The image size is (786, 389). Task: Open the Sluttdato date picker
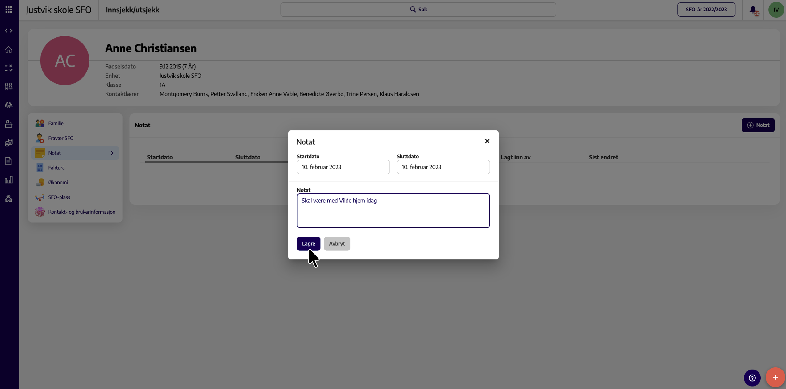click(443, 167)
